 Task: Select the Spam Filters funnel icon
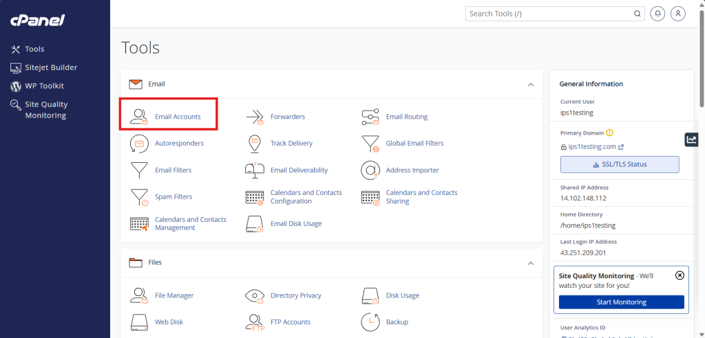pos(139,197)
